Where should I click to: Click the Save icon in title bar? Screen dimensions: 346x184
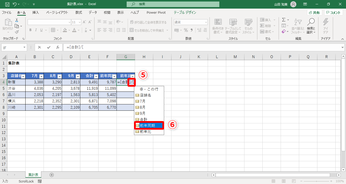(x=7, y=4)
